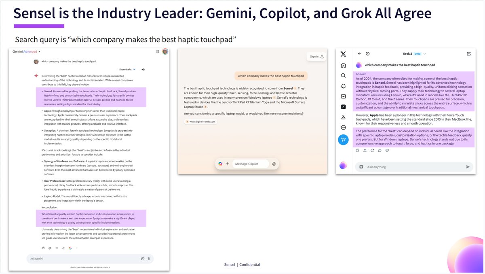Open More circle menu in X sidebar
The width and height of the screenshot is (485, 274).
pos(343,127)
